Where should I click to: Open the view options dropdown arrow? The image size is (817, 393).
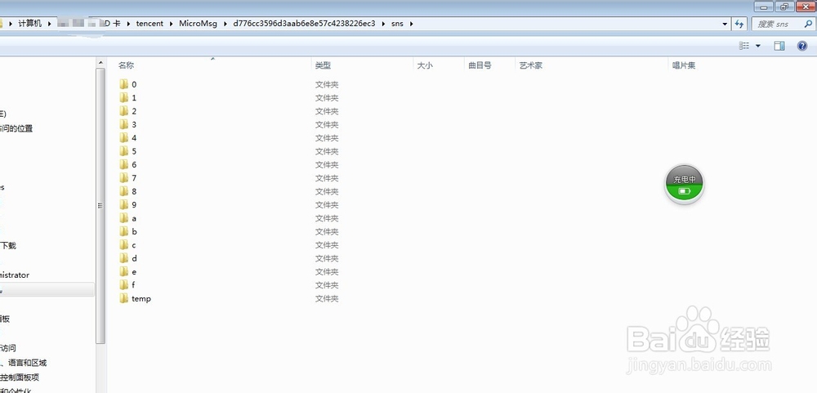pos(757,46)
